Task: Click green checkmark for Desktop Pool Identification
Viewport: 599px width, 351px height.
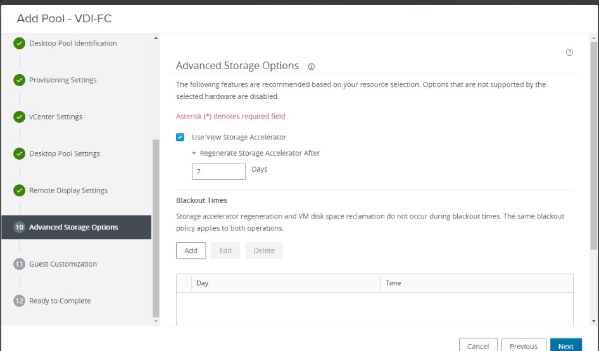Action: coord(19,44)
